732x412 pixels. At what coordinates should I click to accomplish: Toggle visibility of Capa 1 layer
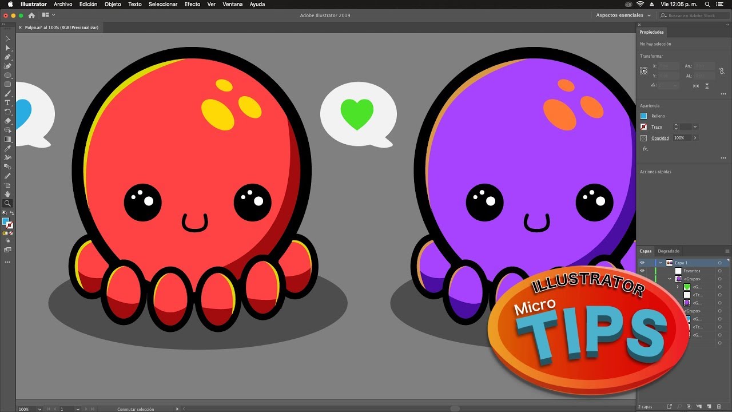642,263
